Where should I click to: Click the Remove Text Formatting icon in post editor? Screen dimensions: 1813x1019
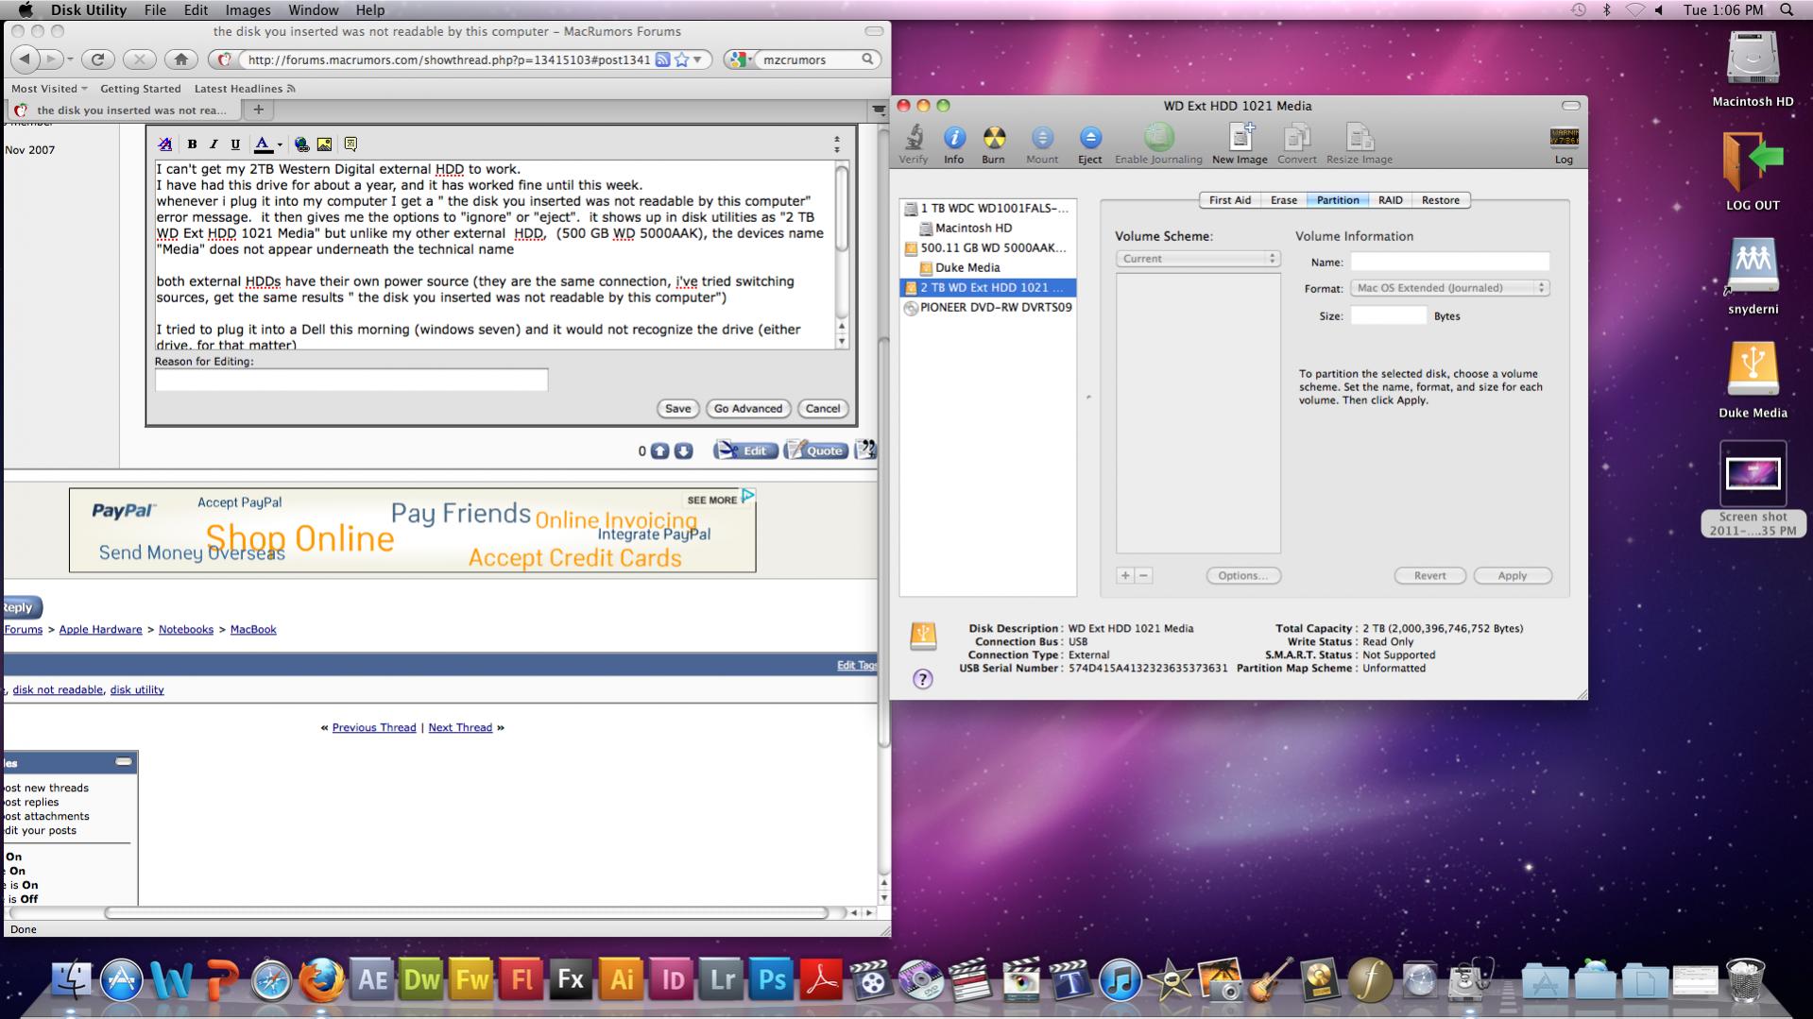[165, 144]
